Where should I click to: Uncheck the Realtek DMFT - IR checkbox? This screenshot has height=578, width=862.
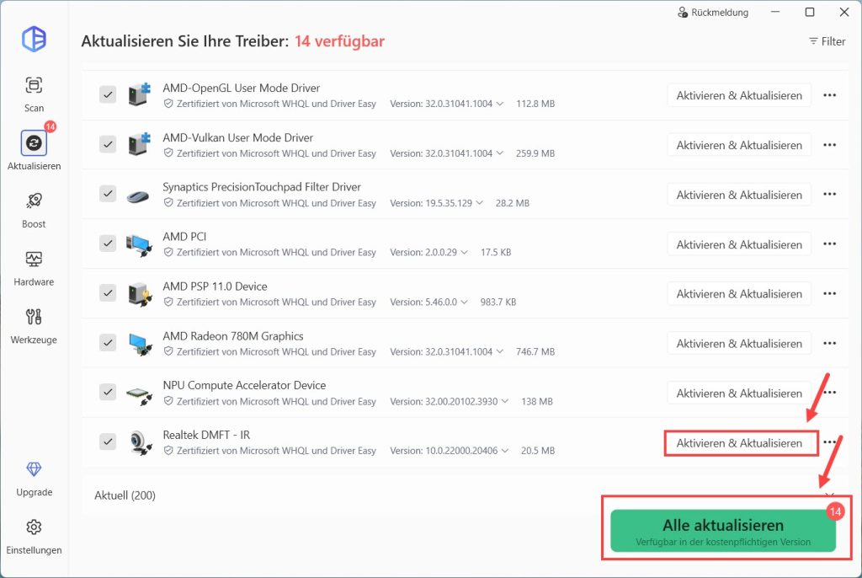click(108, 442)
